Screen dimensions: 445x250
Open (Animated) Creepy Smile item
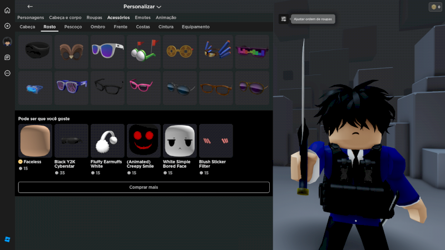tap(144, 141)
